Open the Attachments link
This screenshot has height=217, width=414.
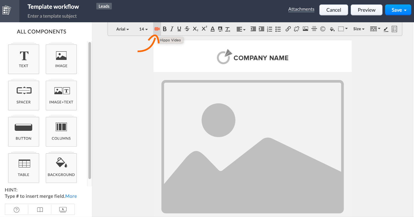tap(301, 9)
